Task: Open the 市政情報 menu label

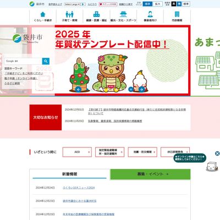Action: [x=177, y=20]
